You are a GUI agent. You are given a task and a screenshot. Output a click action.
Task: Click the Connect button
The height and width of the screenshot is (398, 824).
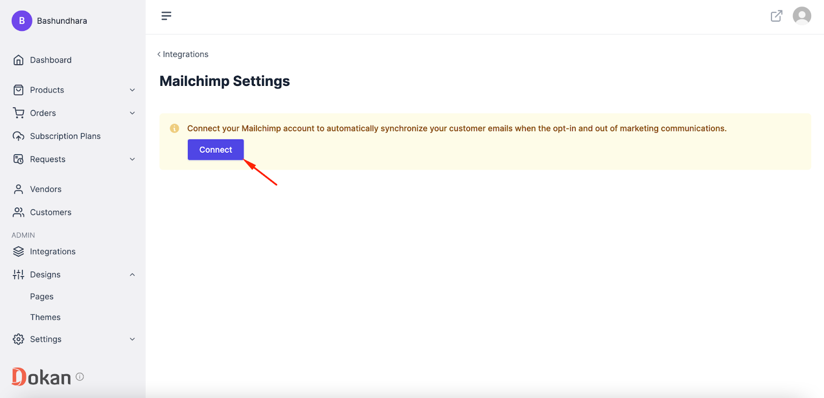click(x=215, y=150)
